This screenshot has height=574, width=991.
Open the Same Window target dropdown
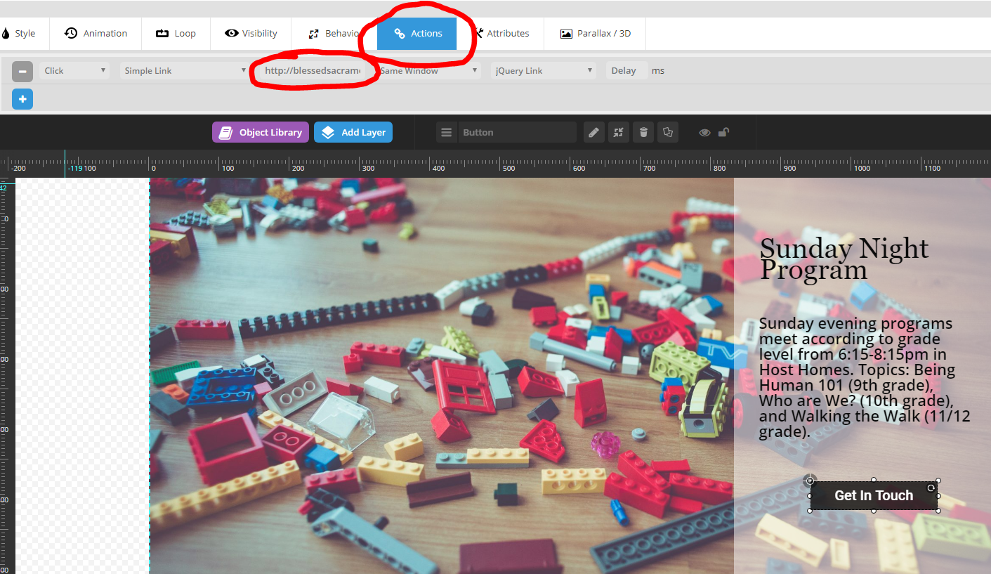point(428,71)
